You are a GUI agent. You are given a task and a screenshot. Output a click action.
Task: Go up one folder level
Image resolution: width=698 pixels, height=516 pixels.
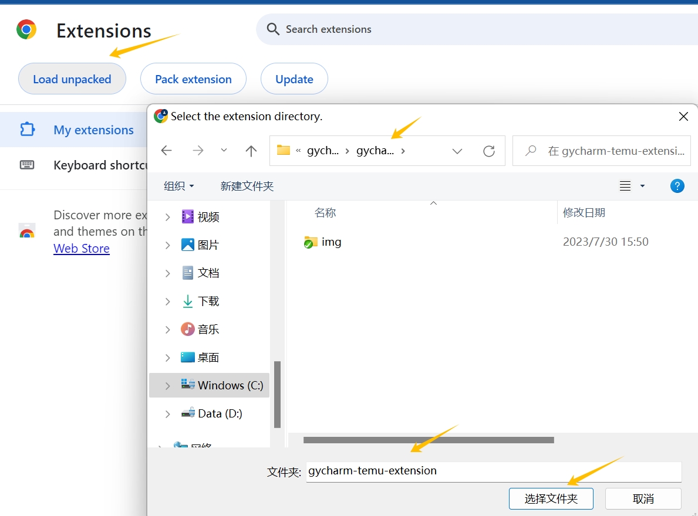click(x=251, y=151)
